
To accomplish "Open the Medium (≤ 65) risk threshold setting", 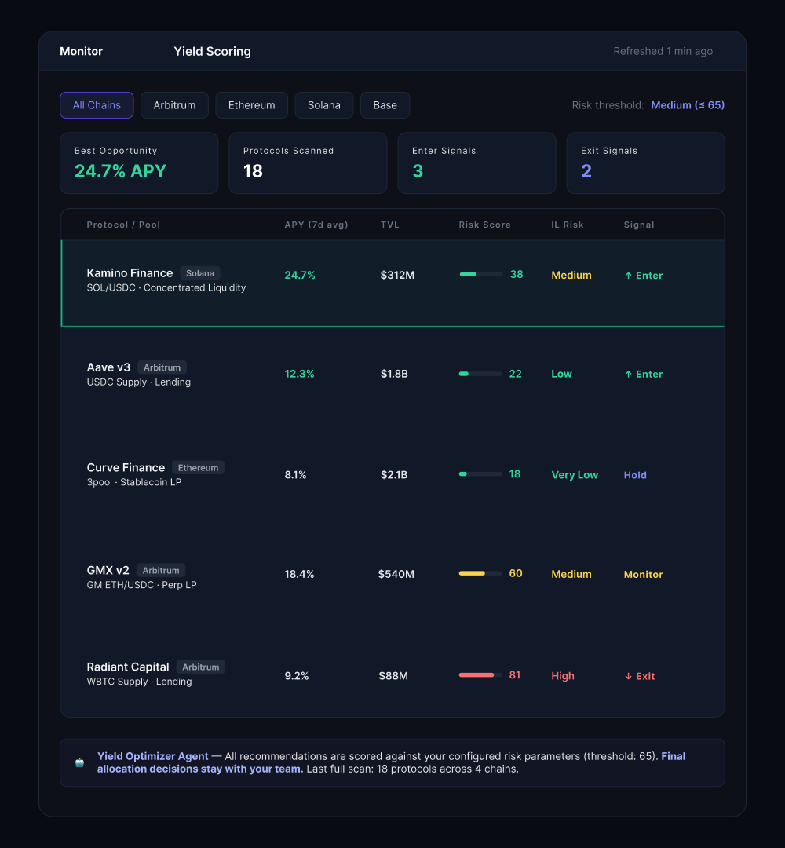I will (688, 105).
